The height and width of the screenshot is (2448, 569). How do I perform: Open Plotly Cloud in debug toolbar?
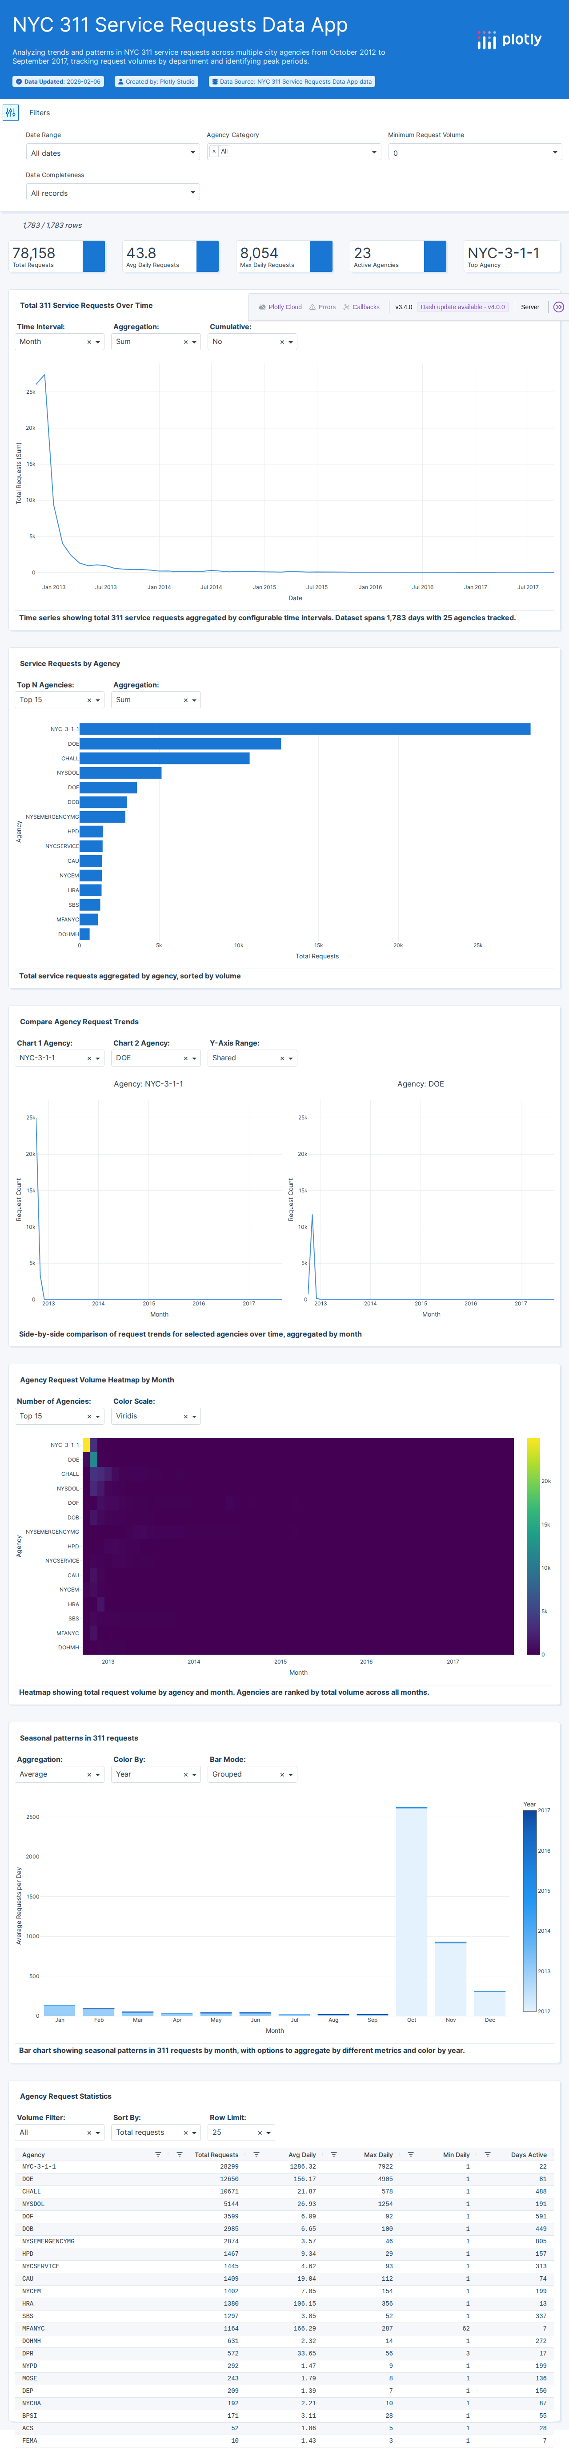[x=280, y=307]
